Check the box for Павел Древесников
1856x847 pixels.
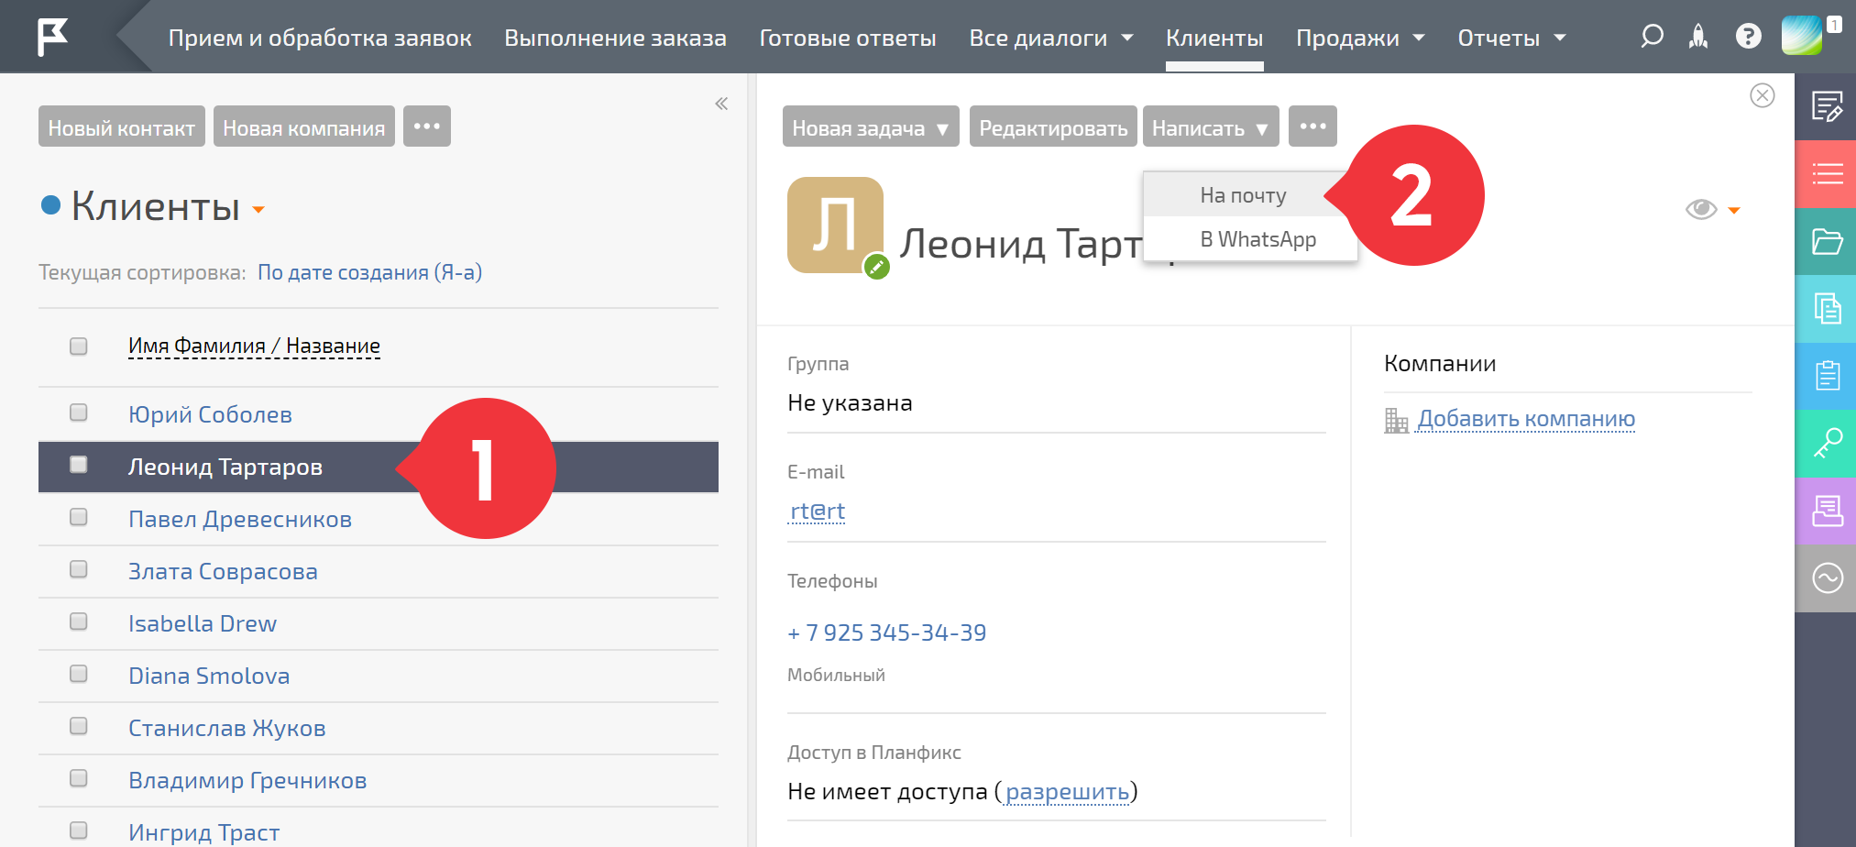tap(79, 517)
